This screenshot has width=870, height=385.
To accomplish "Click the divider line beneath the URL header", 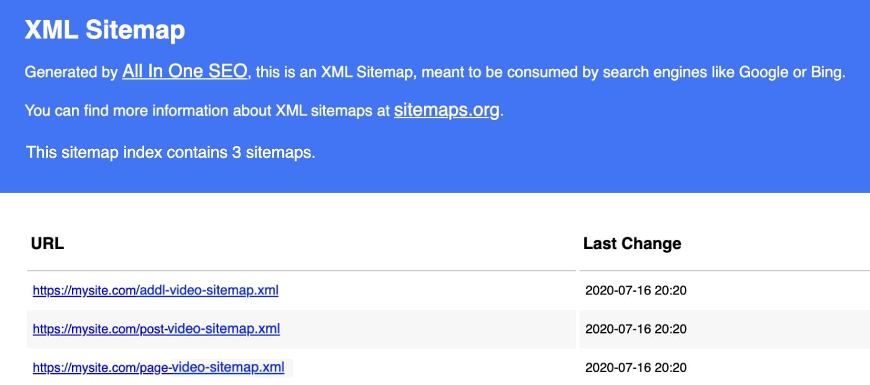I will tap(301, 271).
